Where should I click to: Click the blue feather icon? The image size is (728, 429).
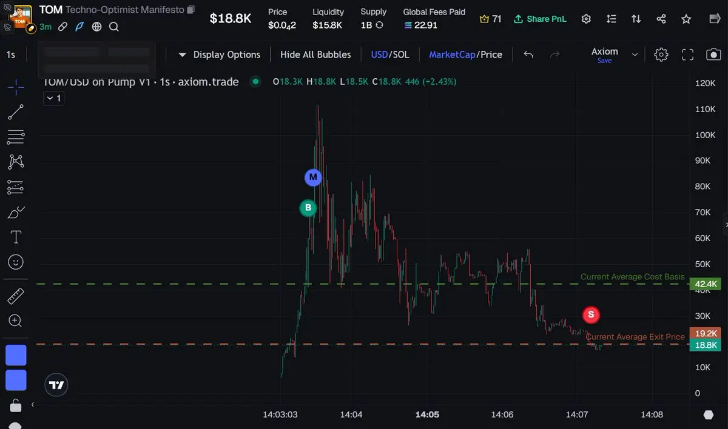[x=79, y=27]
